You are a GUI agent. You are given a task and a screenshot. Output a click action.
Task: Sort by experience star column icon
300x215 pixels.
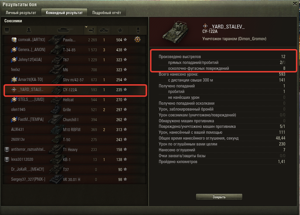coord(120,30)
